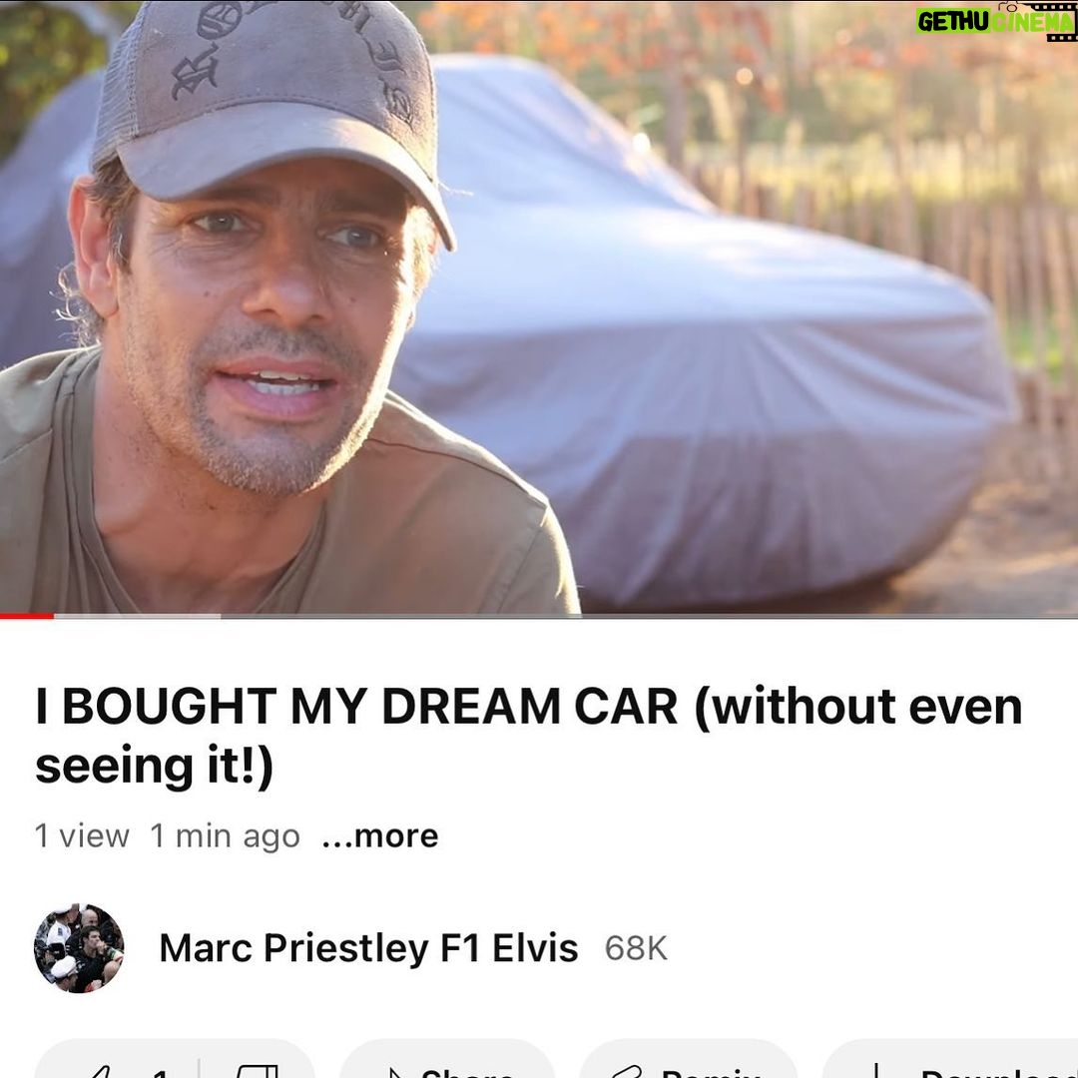Tap the thumbs-down dislike icon
The image size is (1078, 1078).
point(257,1071)
